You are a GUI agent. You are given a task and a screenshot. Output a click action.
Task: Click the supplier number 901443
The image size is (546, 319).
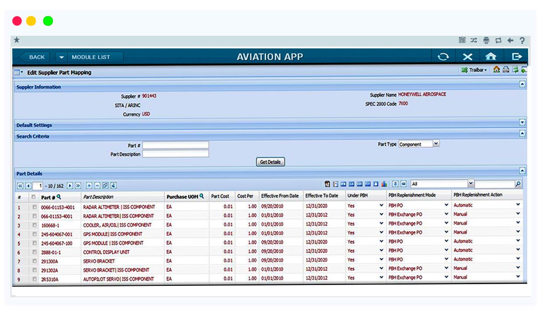point(149,96)
